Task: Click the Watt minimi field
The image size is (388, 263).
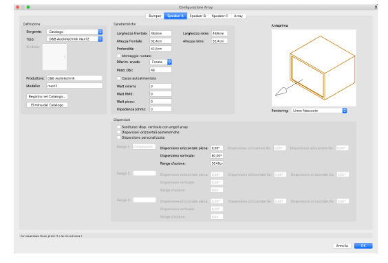Action: (160, 87)
